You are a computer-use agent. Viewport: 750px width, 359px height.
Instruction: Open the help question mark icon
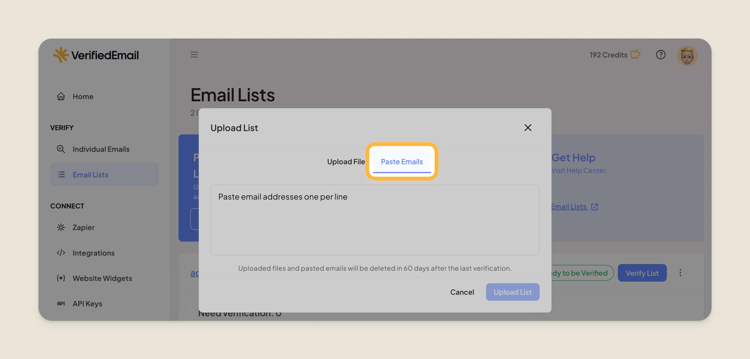pyautogui.click(x=661, y=55)
